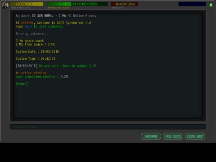Focus the Command line input field

(108, 127)
